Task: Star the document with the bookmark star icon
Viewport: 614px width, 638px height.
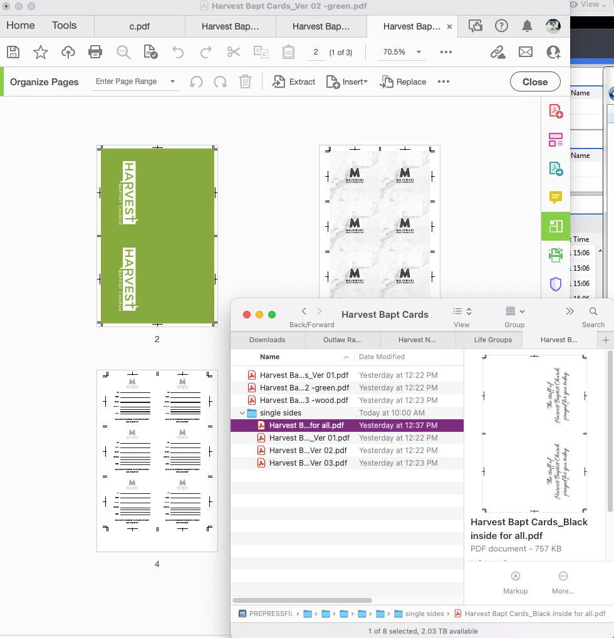Action: tap(40, 52)
